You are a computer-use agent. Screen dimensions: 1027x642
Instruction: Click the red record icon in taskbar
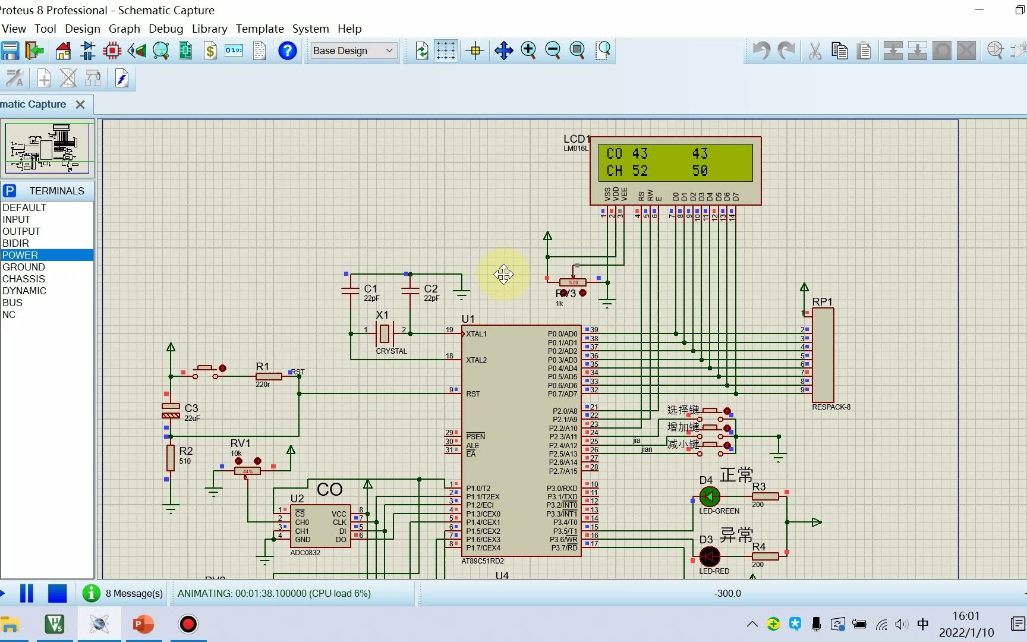click(x=188, y=624)
